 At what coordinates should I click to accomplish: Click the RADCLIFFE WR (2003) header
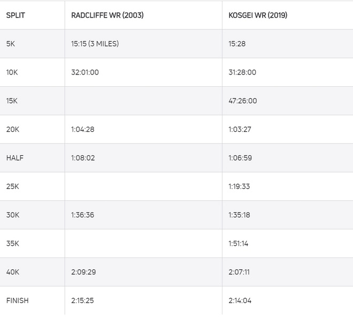coord(108,16)
